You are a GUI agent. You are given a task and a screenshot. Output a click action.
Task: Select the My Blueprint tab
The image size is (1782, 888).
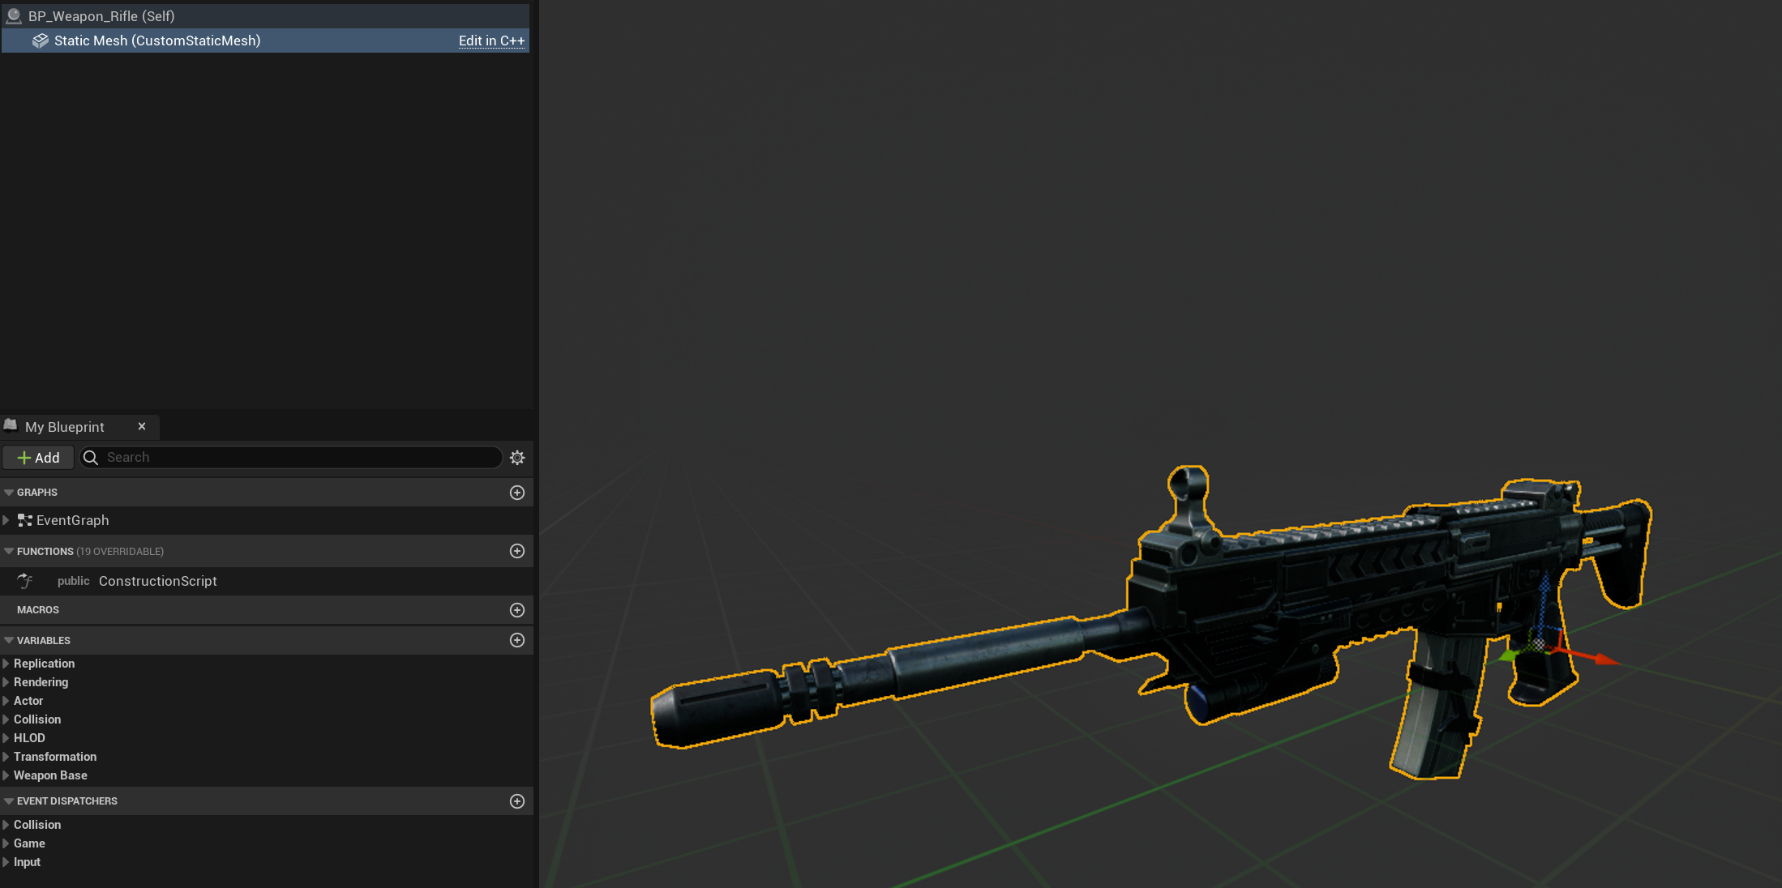(x=65, y=427)
